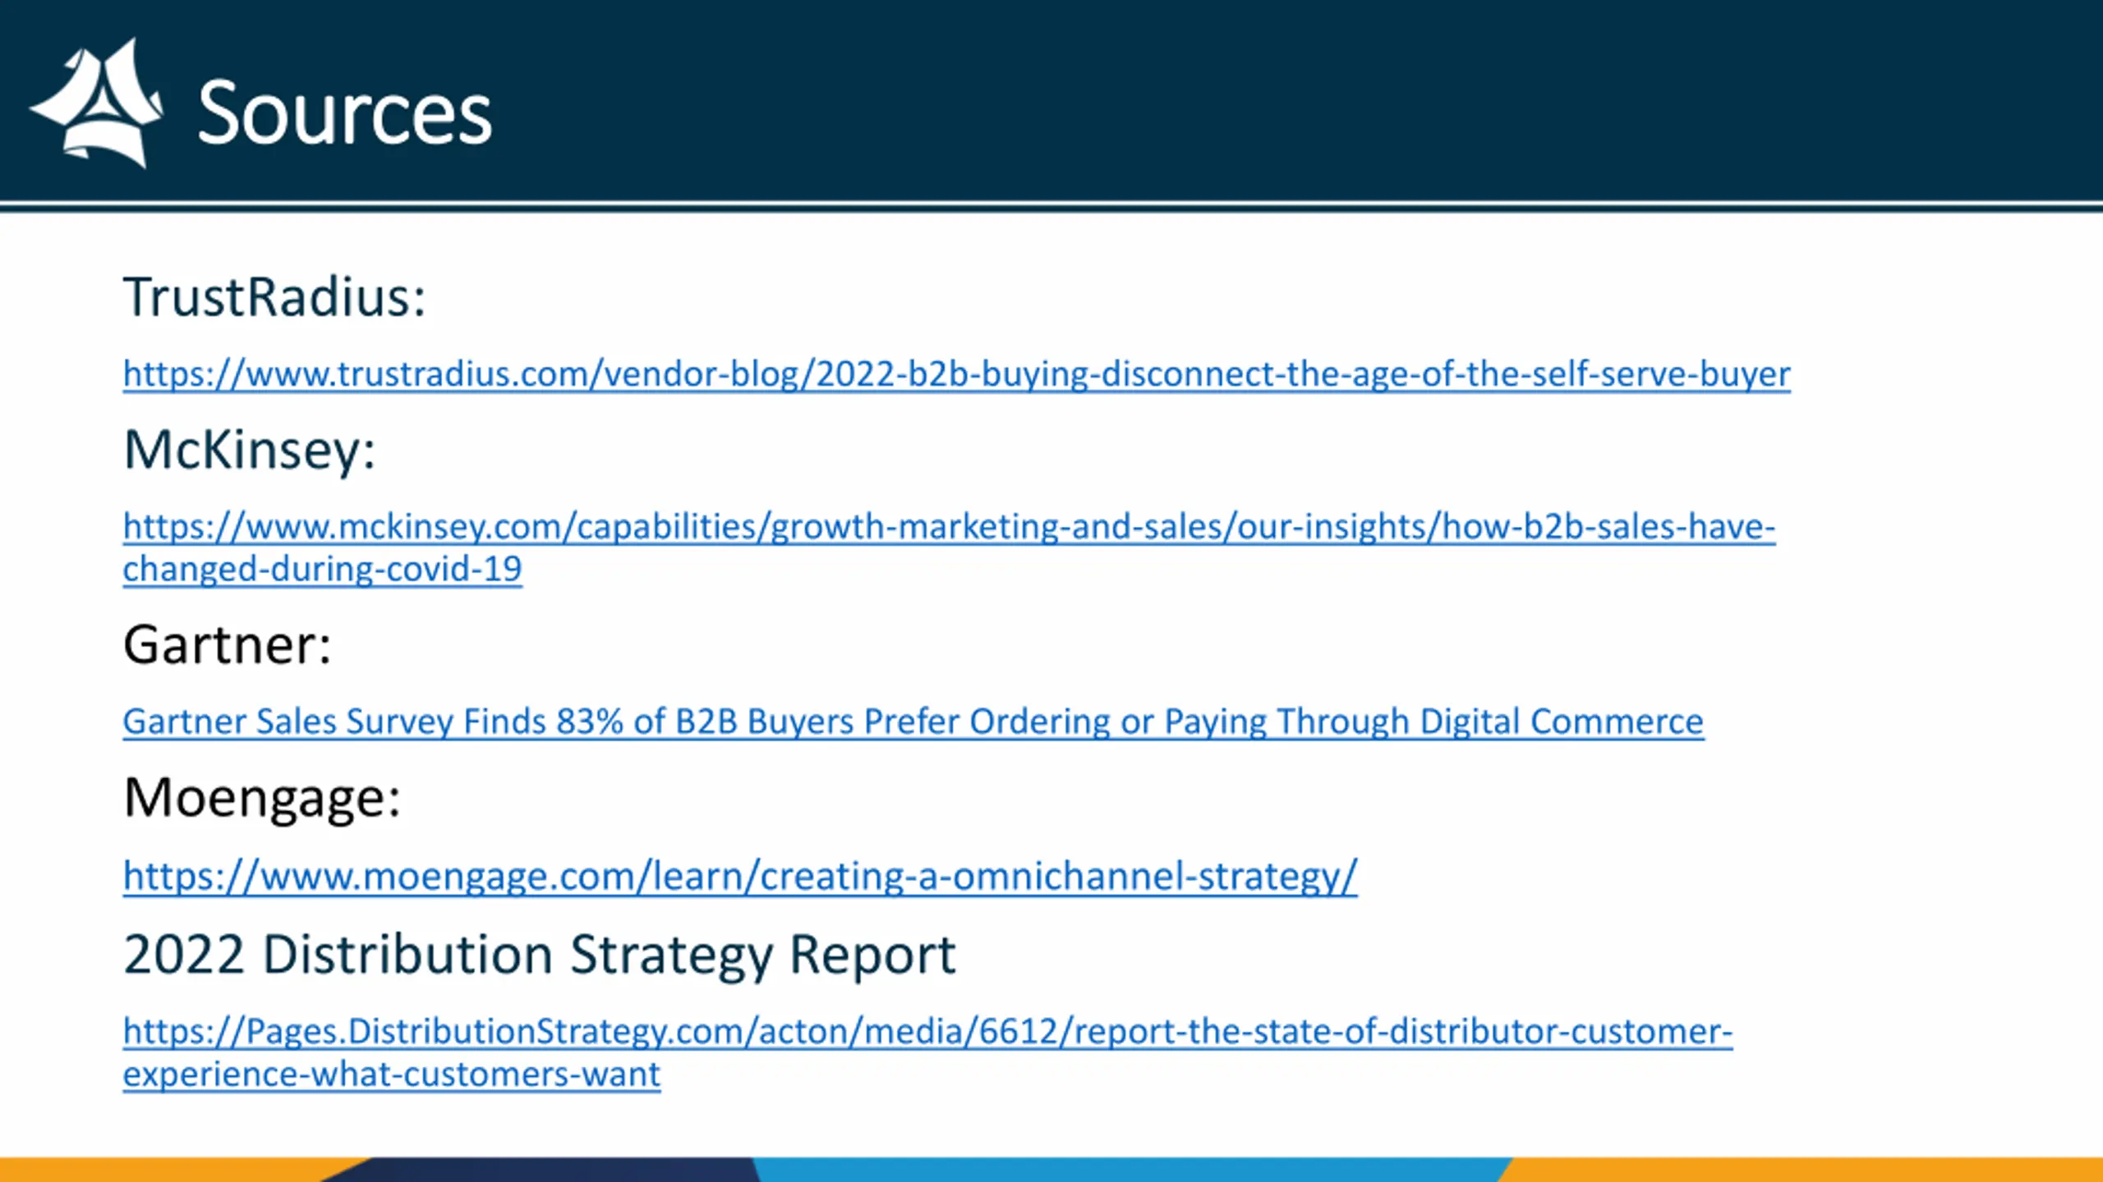
Task: Click the Moengage: heading
Action: [x=261, y=798]
